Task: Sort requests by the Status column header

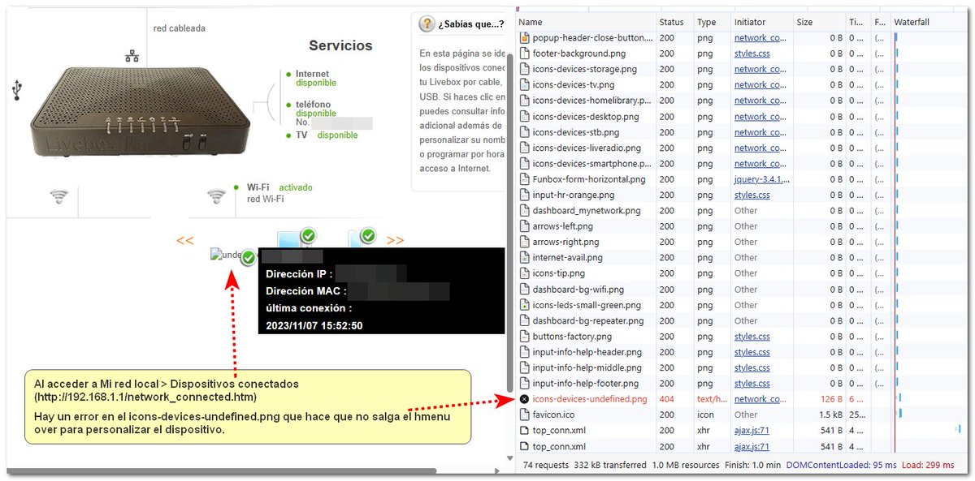Action: (x=674, y=22)
